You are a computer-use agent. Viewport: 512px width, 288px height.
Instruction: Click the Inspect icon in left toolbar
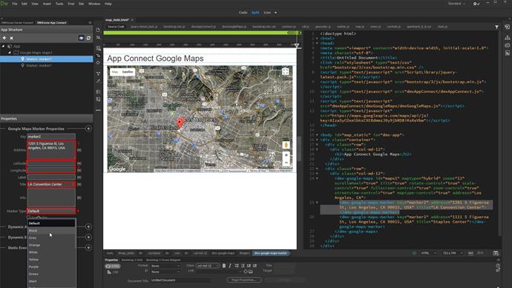point(98,62)
